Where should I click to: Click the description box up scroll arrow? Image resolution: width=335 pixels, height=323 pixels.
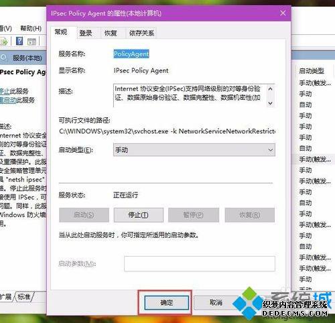click(270, 89)
